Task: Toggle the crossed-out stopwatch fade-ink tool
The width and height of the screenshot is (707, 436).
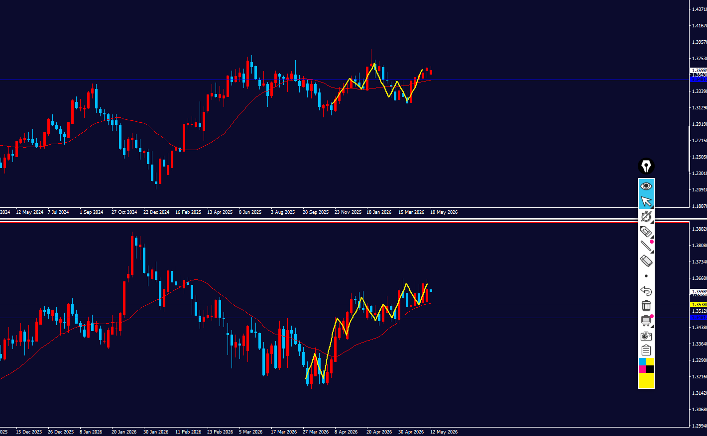Action: tap(646, 216)
